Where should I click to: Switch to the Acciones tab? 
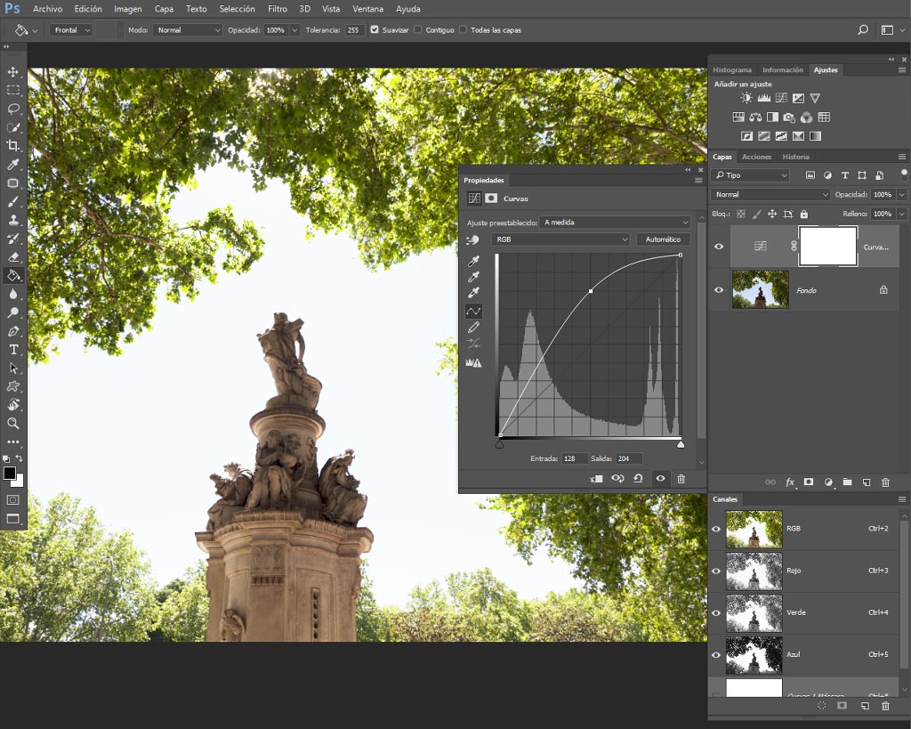(x=756, y=157)
